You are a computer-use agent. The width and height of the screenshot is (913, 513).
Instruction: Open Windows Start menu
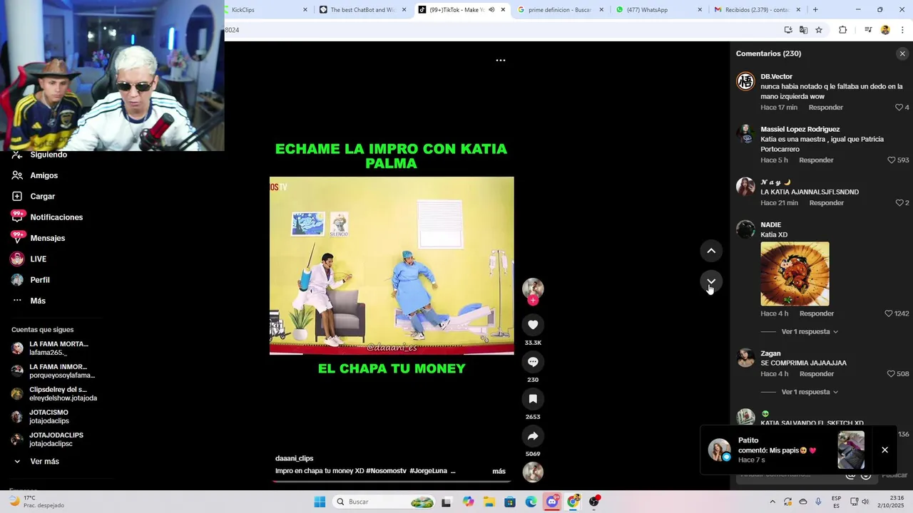320,502
